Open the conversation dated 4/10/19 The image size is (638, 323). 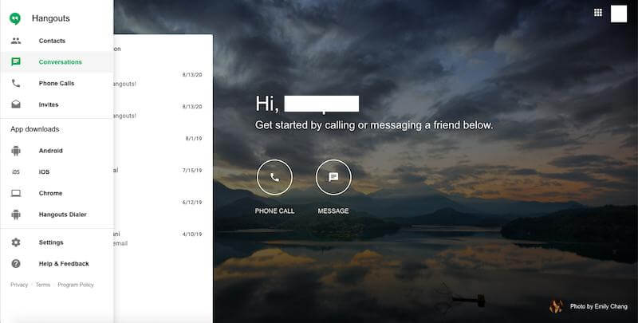tap(163, 238)
